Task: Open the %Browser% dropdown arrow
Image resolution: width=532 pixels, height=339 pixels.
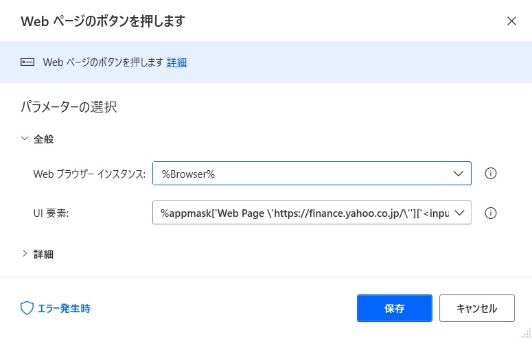Action: (458, 174)
